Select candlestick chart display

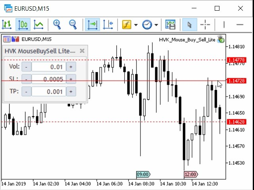23,25
